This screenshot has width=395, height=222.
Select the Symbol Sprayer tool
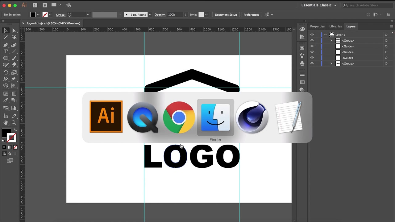6,108
